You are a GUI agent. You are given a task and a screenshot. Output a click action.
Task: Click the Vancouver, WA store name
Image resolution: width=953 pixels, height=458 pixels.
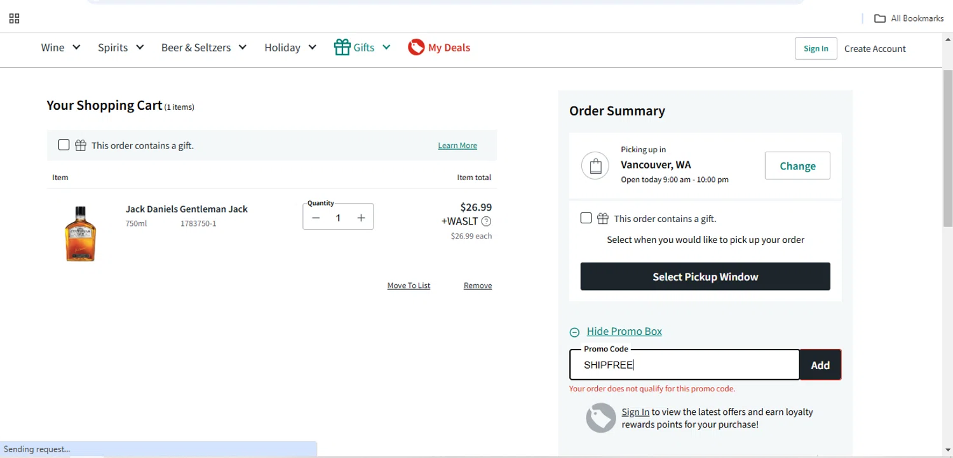pos(656,164)
